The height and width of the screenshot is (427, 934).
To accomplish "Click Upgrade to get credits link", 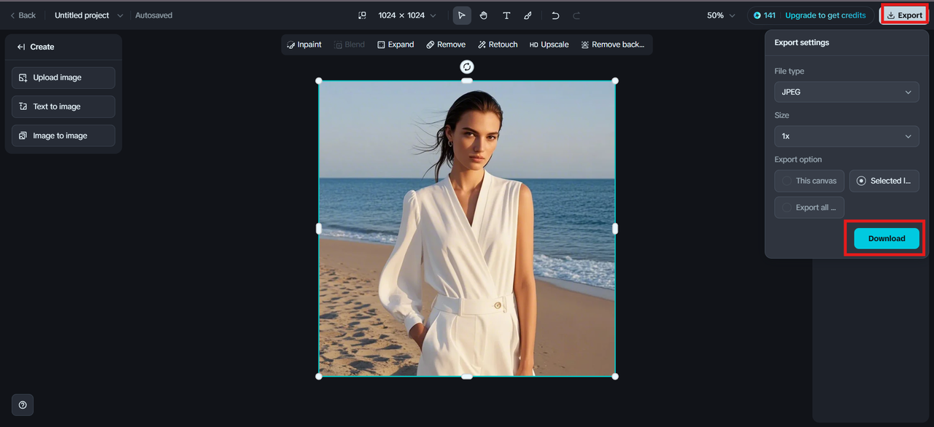I will click(x=825, y=15).
